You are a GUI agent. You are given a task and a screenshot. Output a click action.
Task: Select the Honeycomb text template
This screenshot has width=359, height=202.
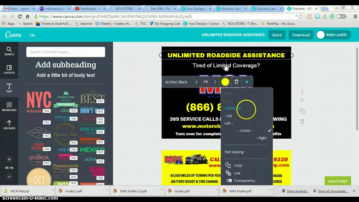coord(65,168)
